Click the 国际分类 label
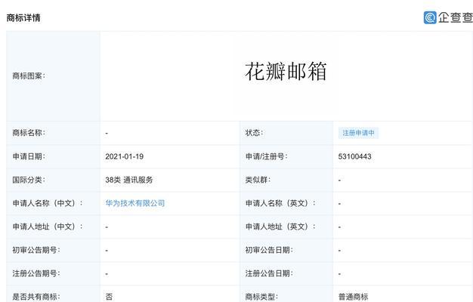The image size is (473, 302). 29,180
